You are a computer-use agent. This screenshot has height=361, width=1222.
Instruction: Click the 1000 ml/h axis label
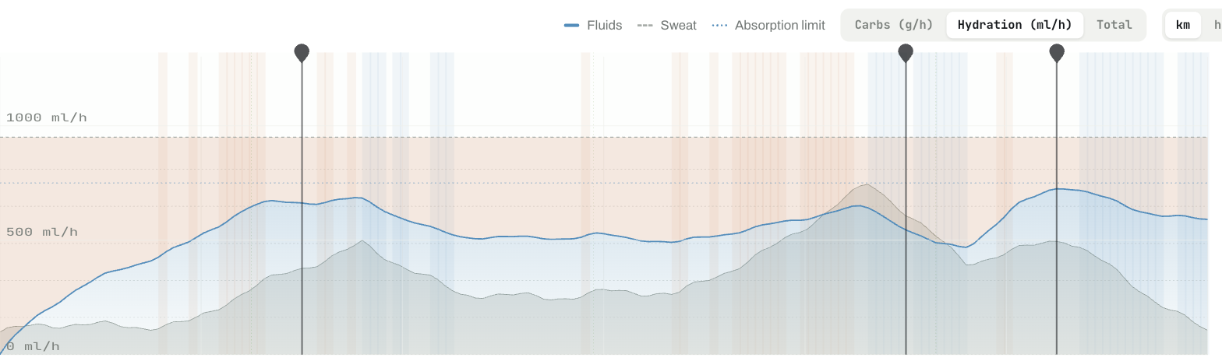pyautogui.click(x=47, y=118)
